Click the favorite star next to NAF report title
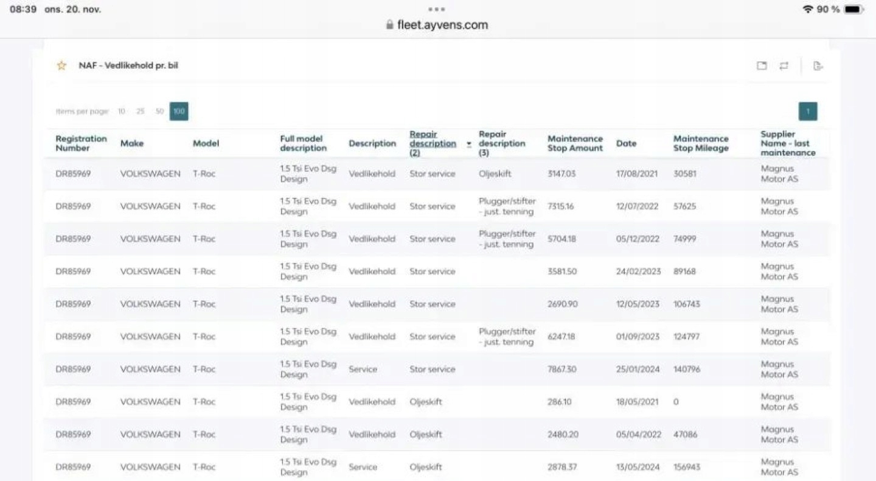The height and width of the screenshot is (481, 876). (61, 66)
